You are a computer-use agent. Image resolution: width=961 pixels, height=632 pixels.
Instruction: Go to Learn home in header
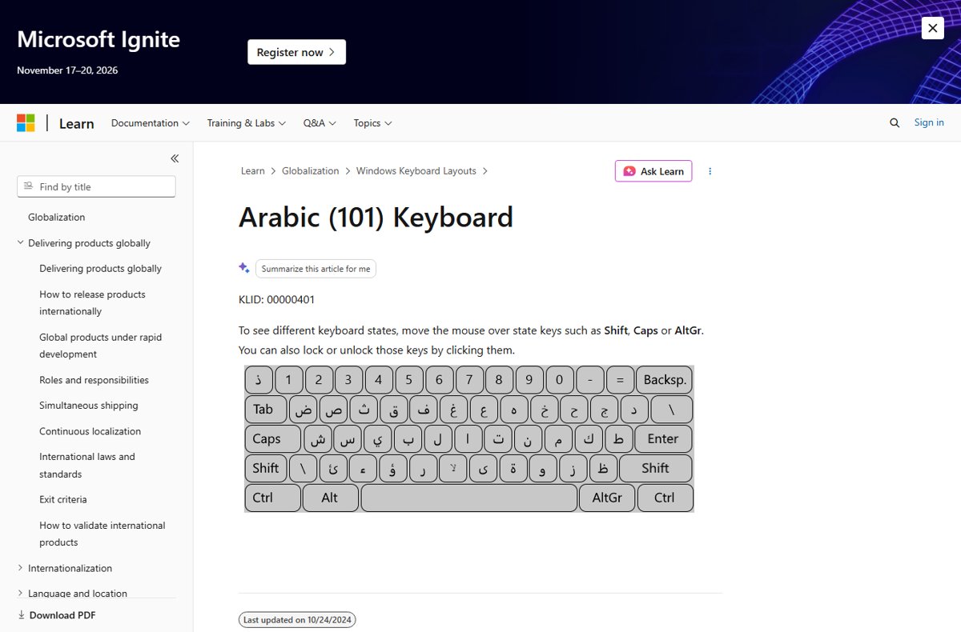[76, 123]
